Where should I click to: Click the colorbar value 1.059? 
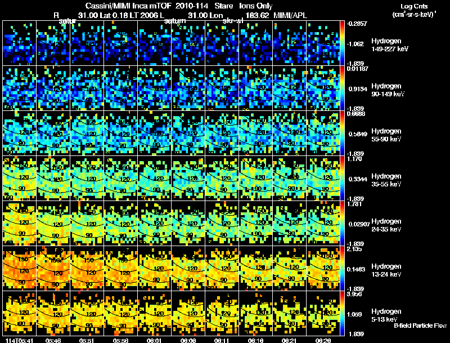[x=354, y=315]
